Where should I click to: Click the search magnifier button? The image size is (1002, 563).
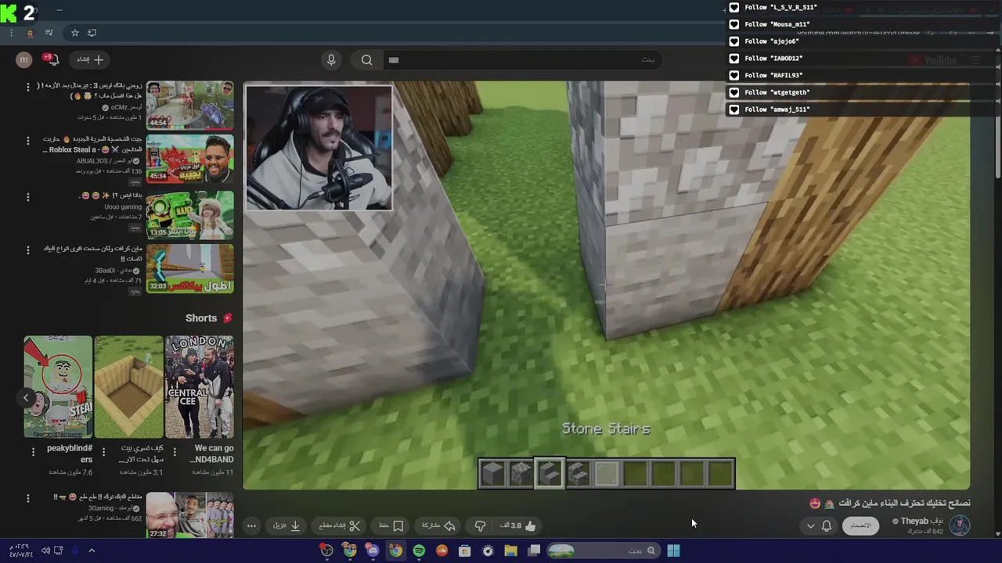point(366,59)
